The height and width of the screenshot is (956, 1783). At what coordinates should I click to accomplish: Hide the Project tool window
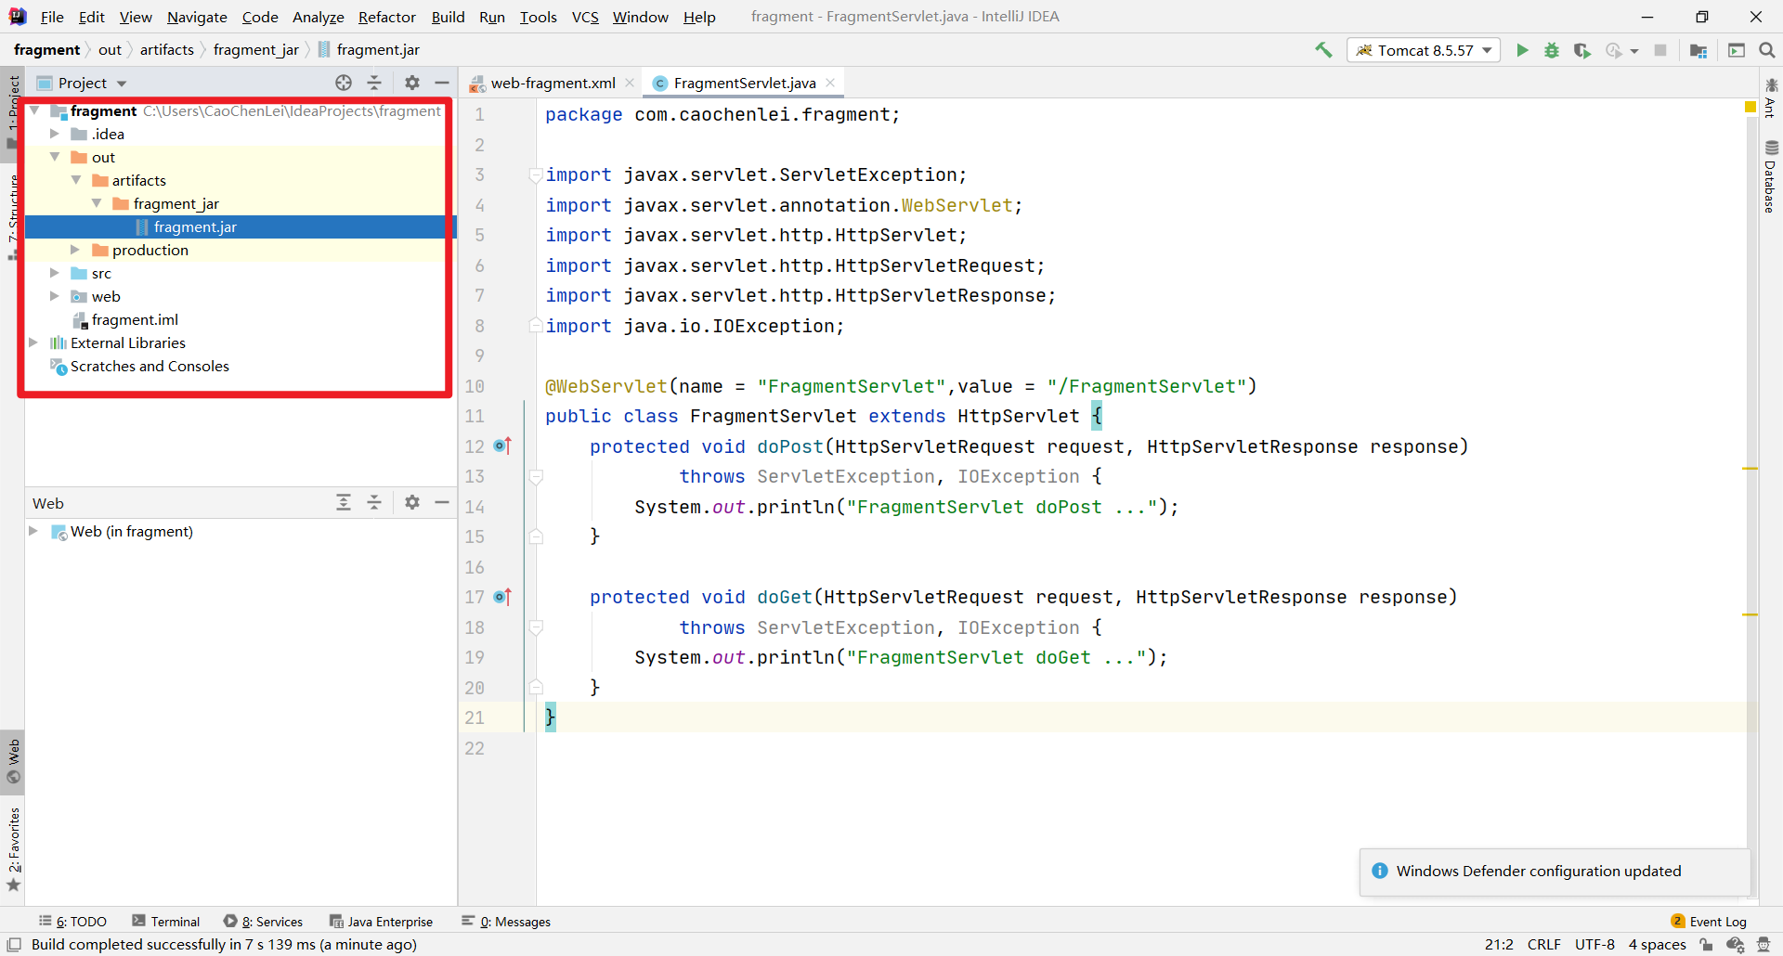click(442, 83)
